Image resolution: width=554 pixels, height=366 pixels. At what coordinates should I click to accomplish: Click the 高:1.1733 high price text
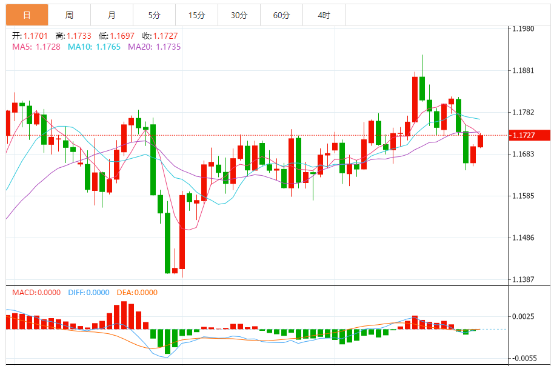73,36
